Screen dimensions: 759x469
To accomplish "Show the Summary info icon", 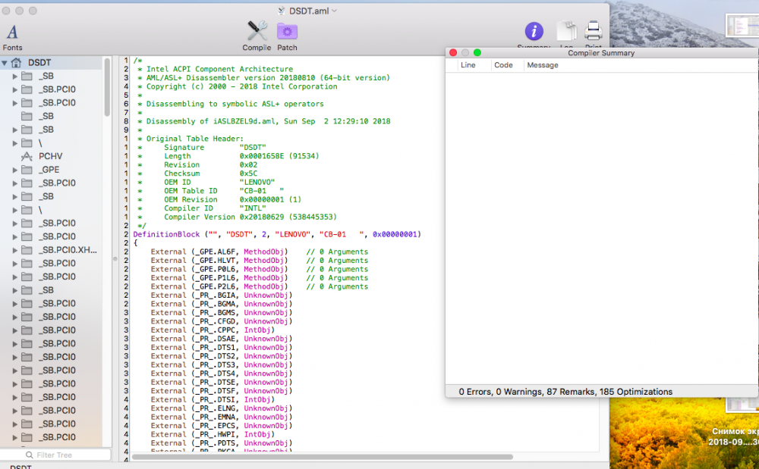I will (x=534, y=32).
